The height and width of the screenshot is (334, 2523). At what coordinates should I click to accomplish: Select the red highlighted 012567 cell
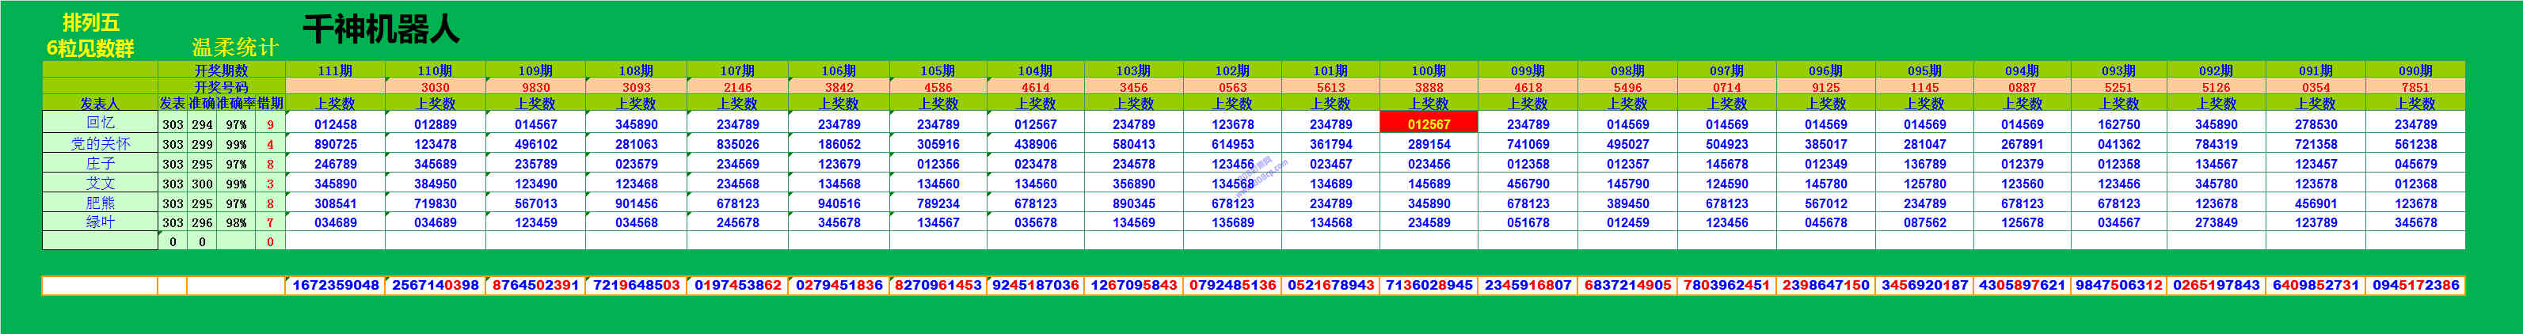point(1427,124)
